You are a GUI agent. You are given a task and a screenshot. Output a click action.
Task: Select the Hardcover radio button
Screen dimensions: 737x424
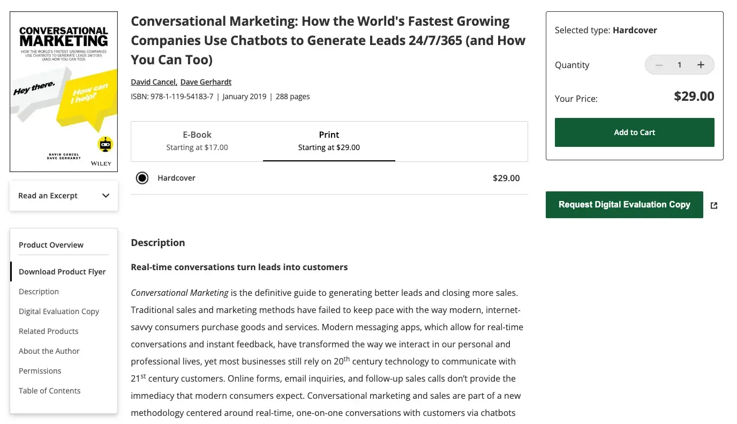142,178
